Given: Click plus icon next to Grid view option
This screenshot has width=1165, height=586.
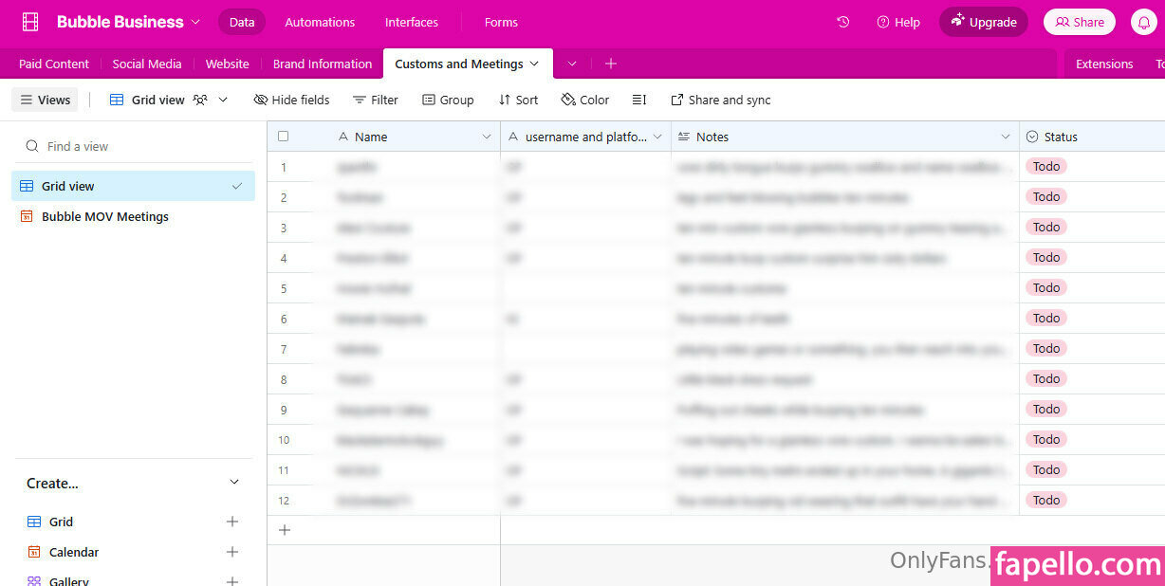Looking at the screenshot, I should (232, 522).
